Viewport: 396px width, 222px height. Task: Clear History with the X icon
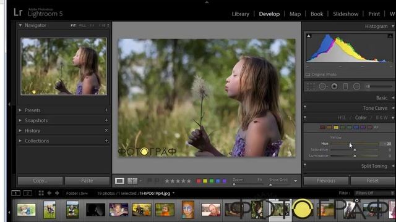(x=106, y=130)
